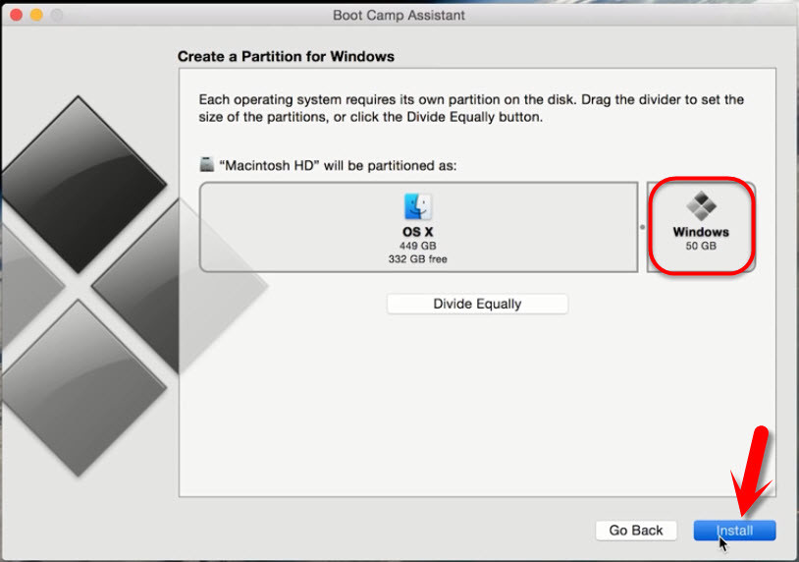Click the Create a Partition for Windows heading
Image resolution: width=799 pixels, height=562 pixels.
click(x=286, y=57)
